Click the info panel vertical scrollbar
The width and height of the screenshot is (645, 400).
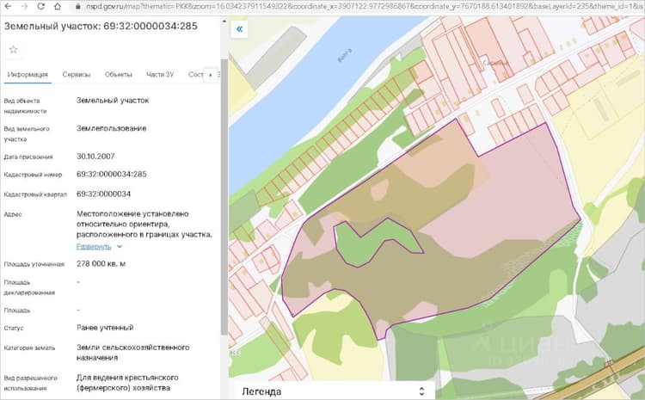[224, 198]
